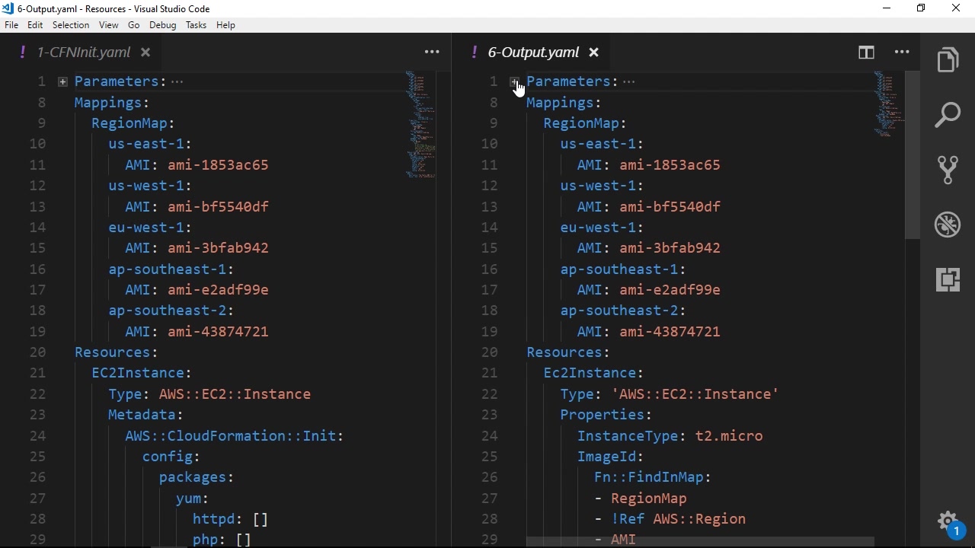Click the VS Code logo in title bar
The image size is (975, 548).
click(x=8, y=8)
